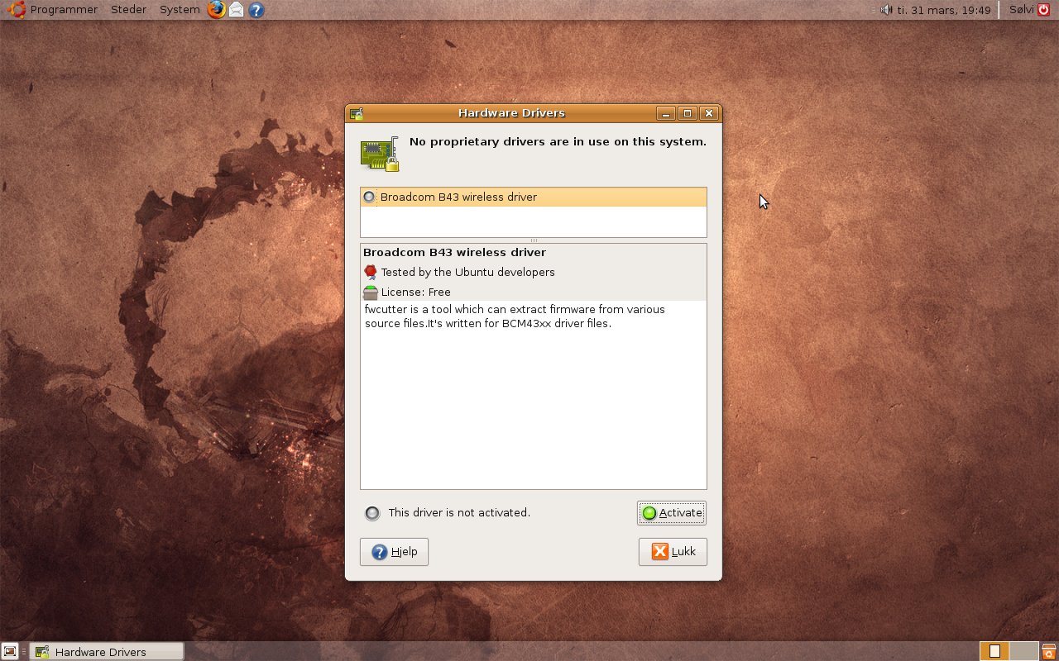Open the Programmer menu
Viewport: 1059px width, 661px height.
click(64, 10)
